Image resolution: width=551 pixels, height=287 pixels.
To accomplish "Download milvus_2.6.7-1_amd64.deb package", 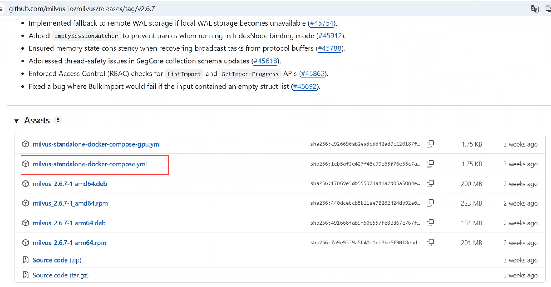I will [x=70, y=184].
